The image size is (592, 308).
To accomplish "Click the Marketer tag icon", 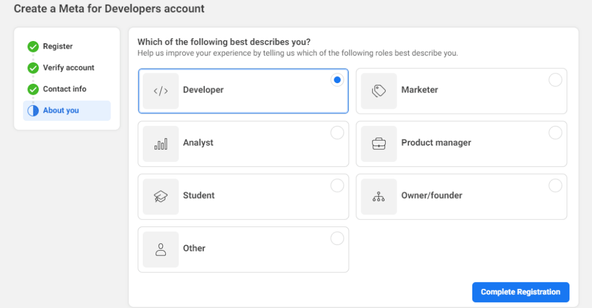I will pos(379,91).
